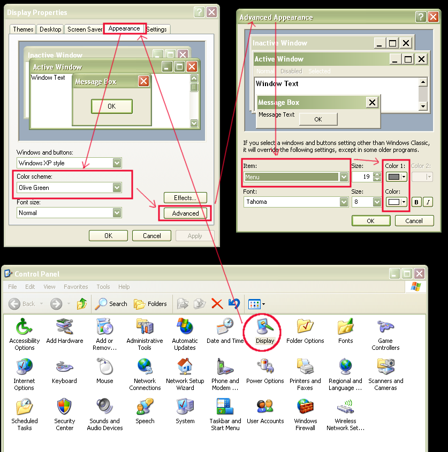
Task: Open the Favorites menu
Action: click(x=76, y=287)
